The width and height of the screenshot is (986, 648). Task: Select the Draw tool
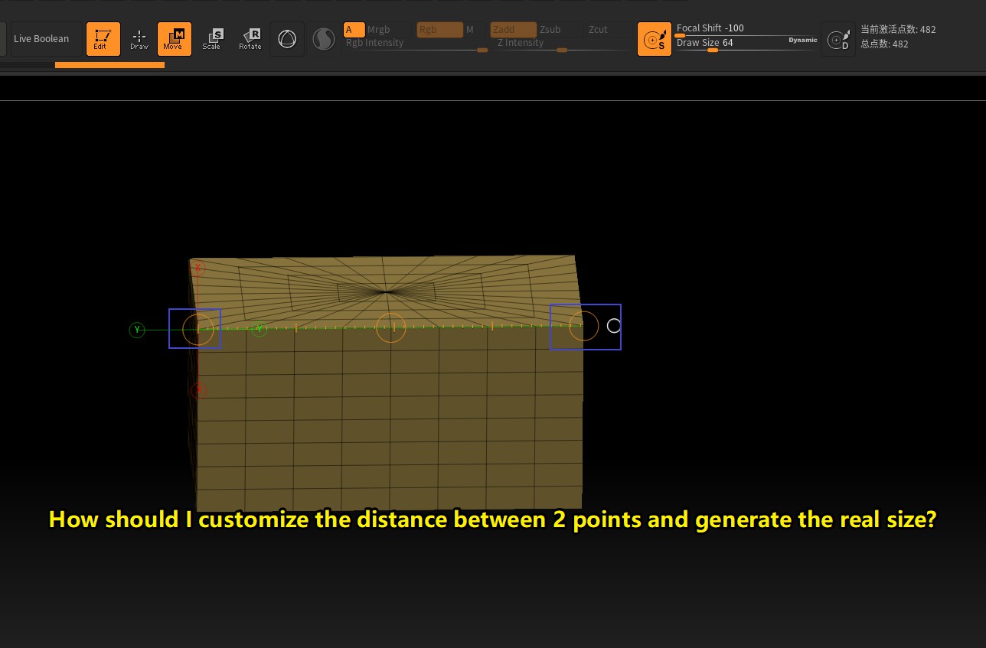[139, 39]
